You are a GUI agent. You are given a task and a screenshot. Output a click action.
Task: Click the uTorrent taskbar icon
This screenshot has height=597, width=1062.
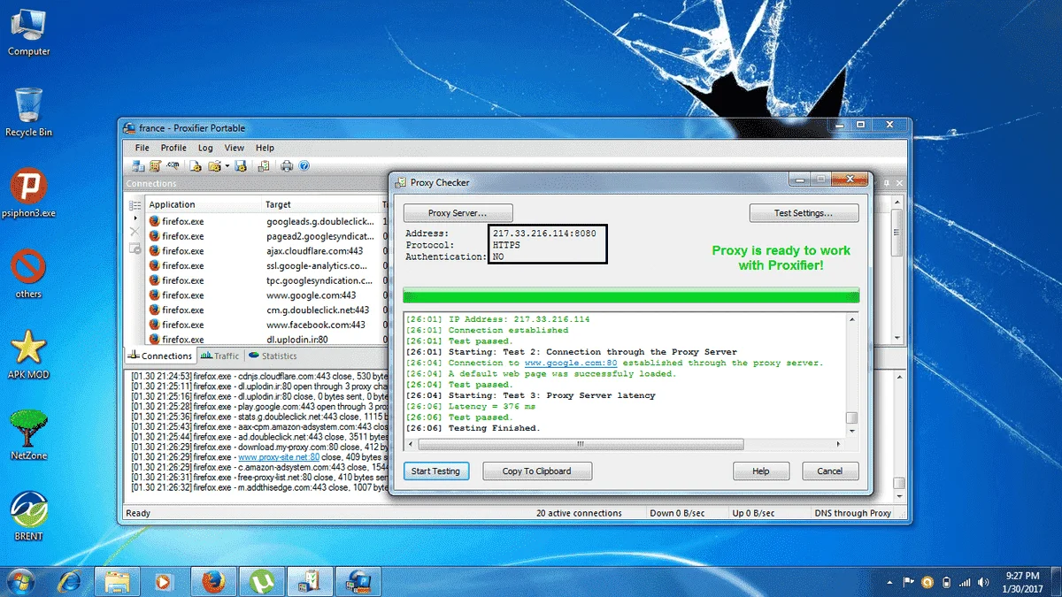coord(261,582)
